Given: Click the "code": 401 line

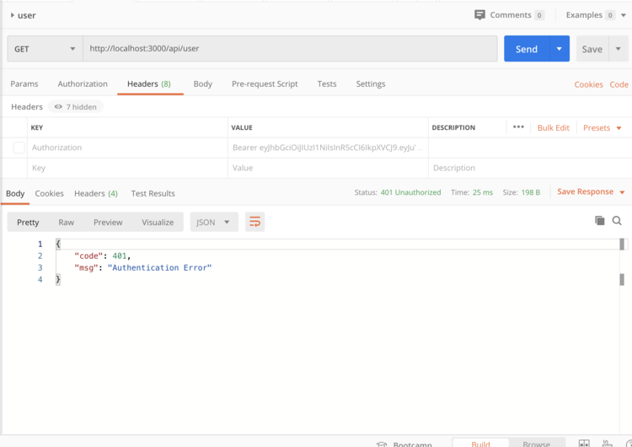Looking at the screenshot, I should pos(103,256).
